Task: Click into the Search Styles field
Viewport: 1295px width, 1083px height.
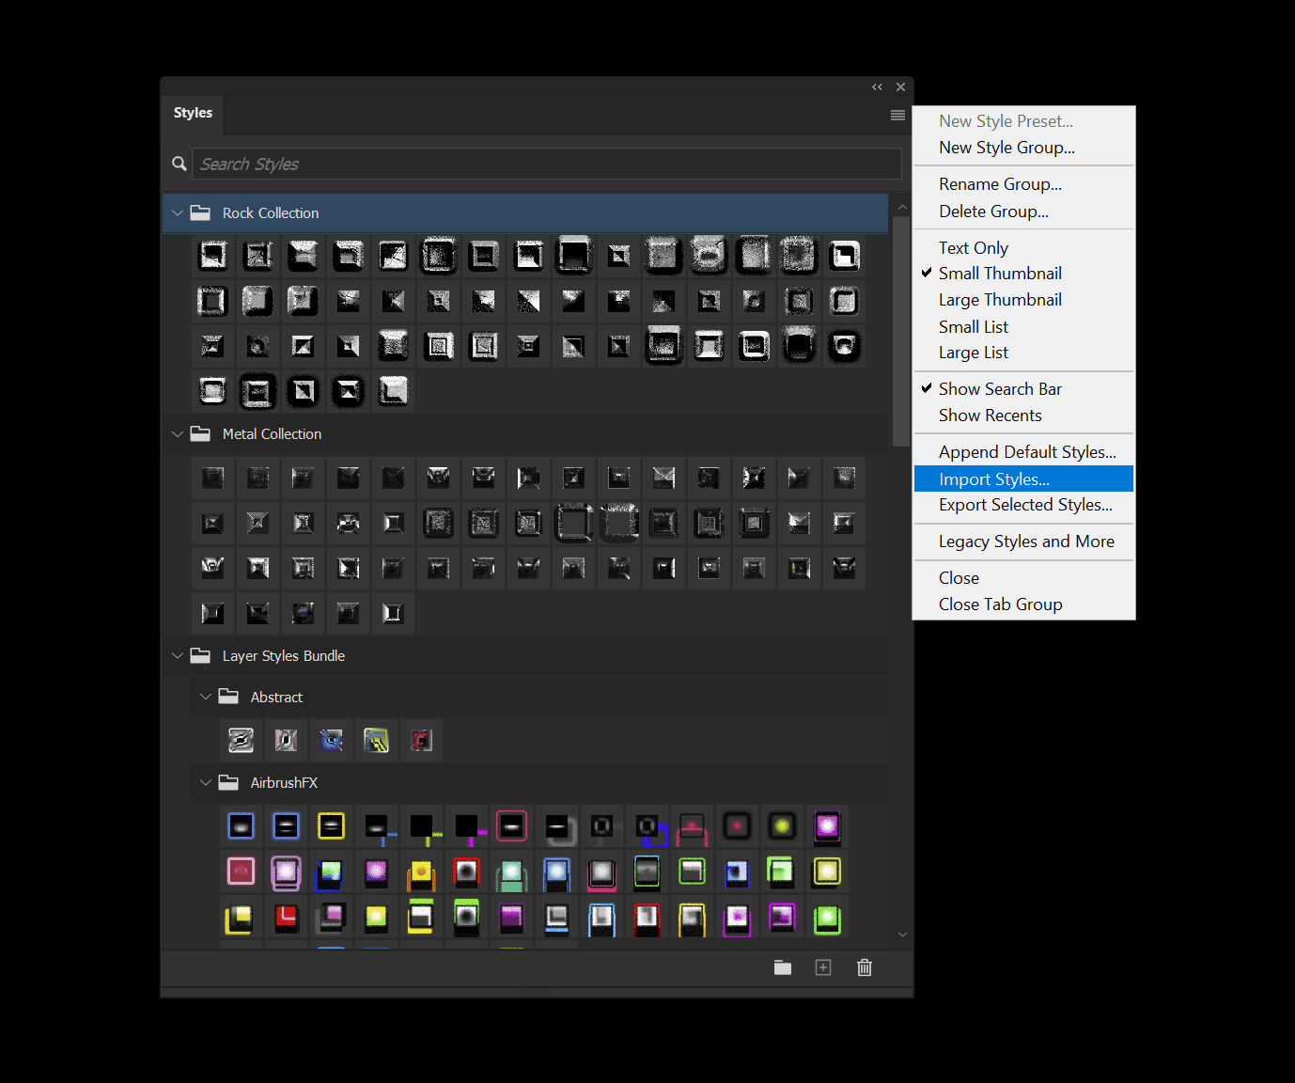Action: 547,164
